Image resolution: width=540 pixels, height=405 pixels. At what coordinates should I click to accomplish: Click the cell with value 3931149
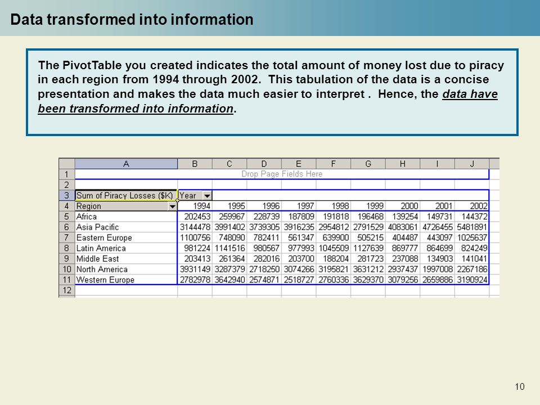pyautogui.click(x=195, y=269)
